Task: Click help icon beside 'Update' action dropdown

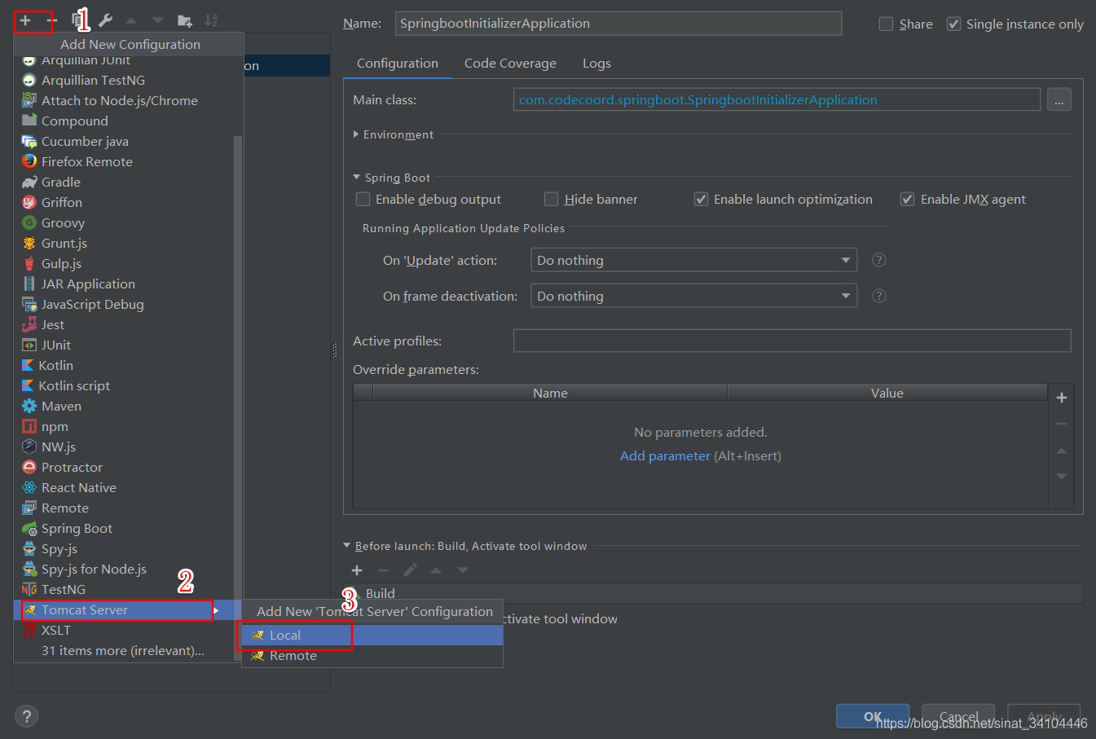Action: (x=878, y=260)
